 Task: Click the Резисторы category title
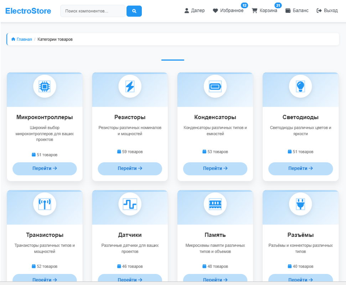point(130,117)
